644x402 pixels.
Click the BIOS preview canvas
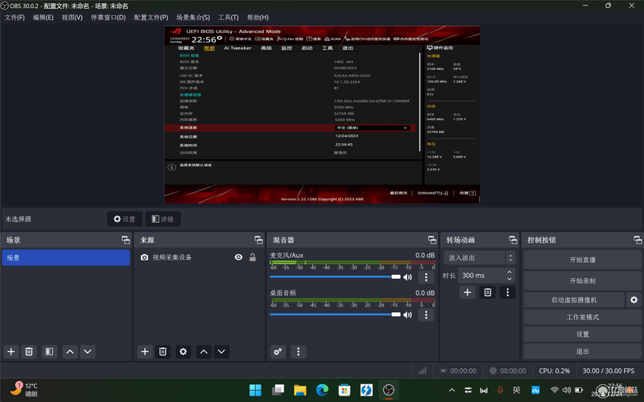click(322, 114)
